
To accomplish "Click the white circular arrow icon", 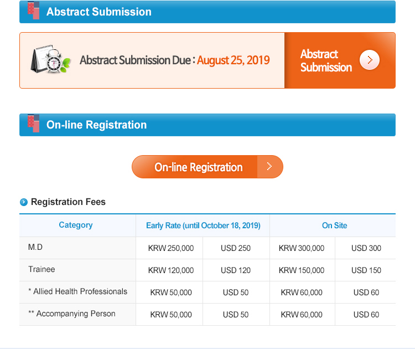I will click(370, 60).
